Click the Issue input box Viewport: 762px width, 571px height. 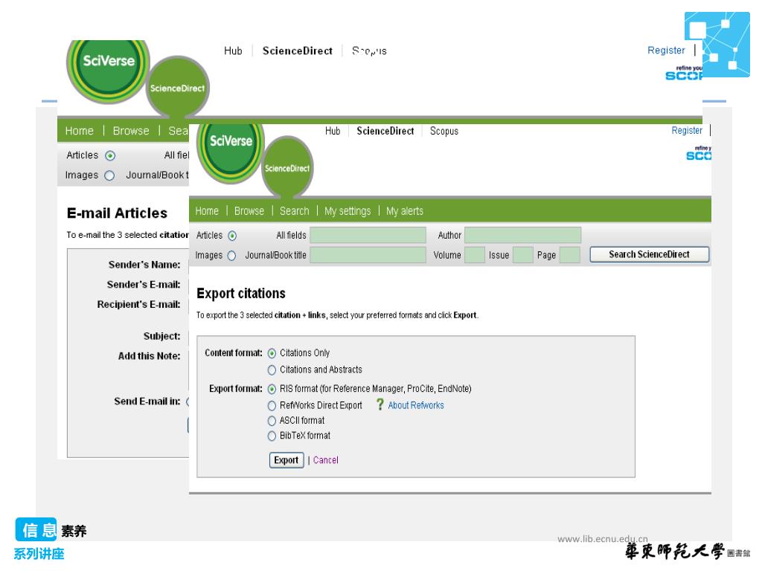click(x=523, y=255)
